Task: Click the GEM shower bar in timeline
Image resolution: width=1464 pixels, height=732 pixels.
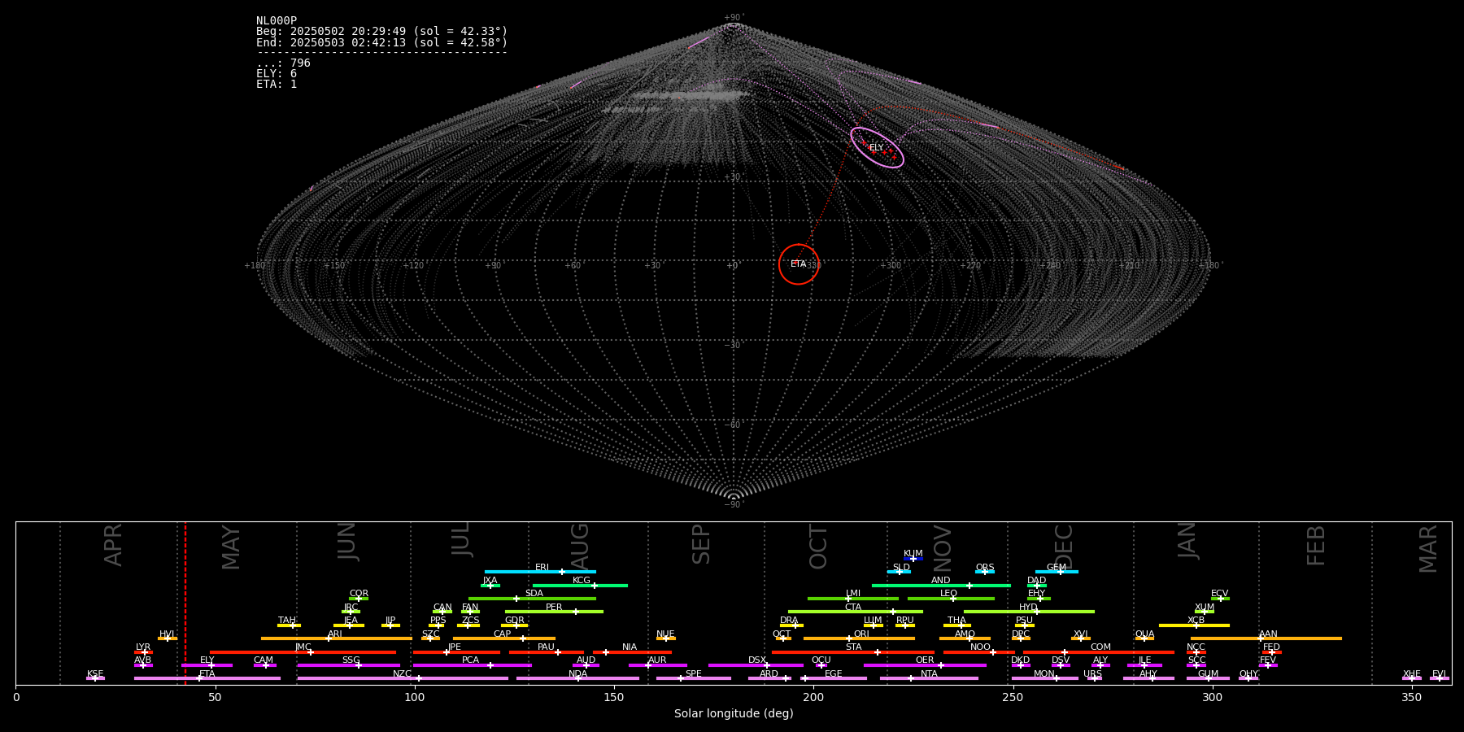Action: 1057,572
